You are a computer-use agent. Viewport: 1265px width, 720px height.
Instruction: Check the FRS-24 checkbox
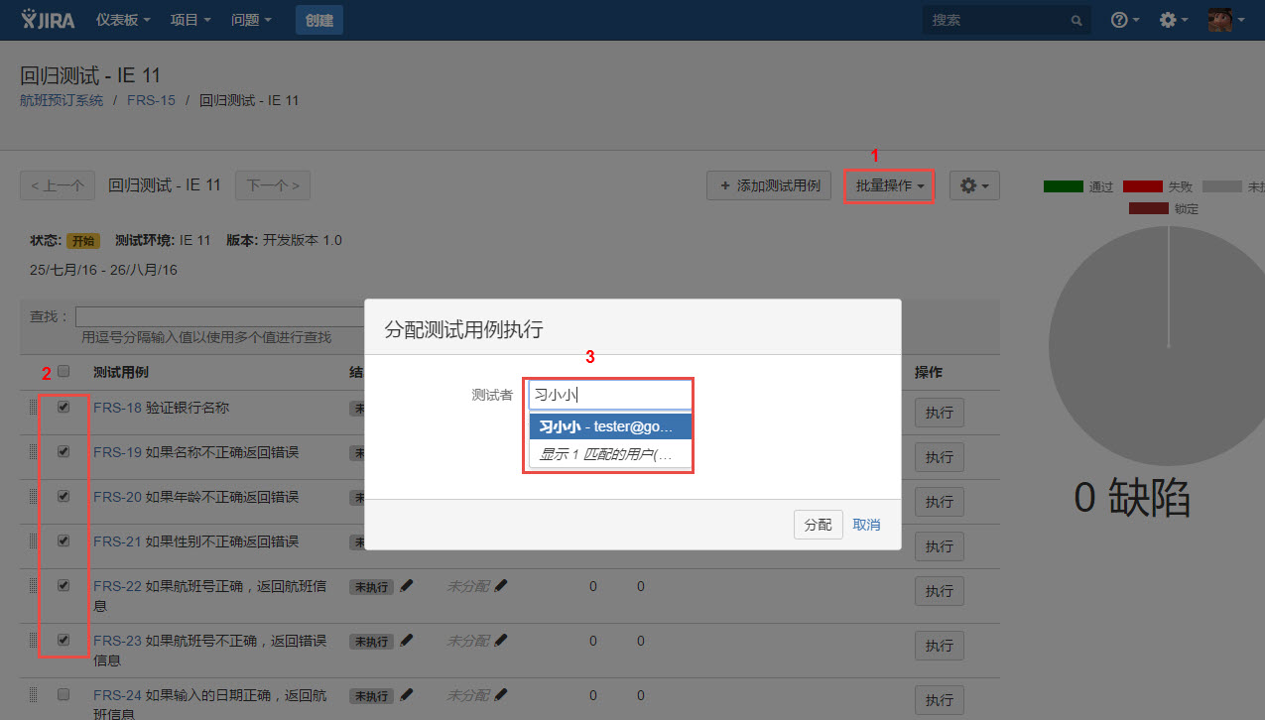[63, 694]
